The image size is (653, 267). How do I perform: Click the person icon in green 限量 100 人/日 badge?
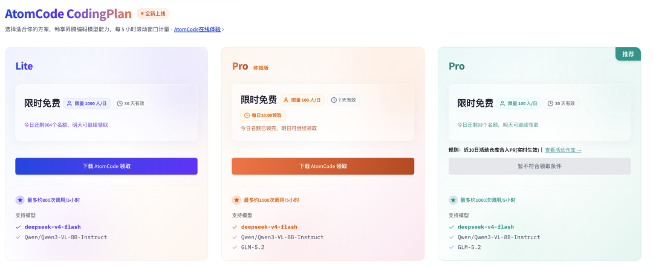point(502,103)
